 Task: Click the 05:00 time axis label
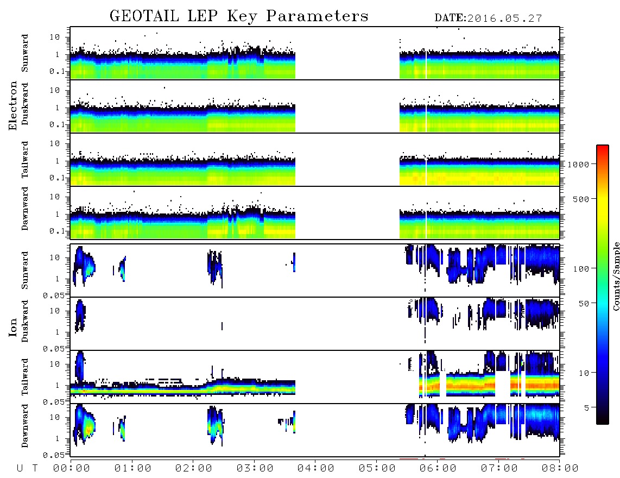pos(377,469)
